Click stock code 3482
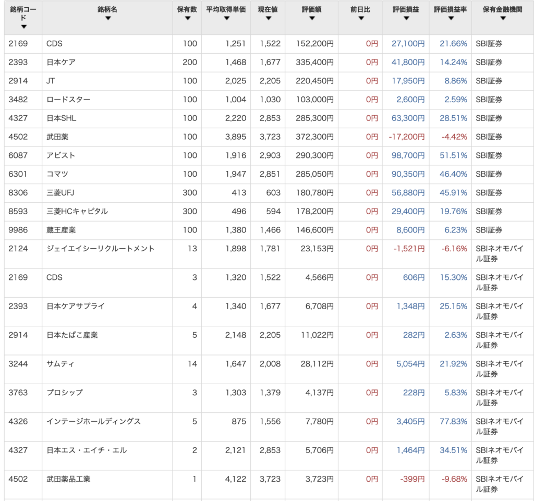534x501 pixels. click(18, 100)
